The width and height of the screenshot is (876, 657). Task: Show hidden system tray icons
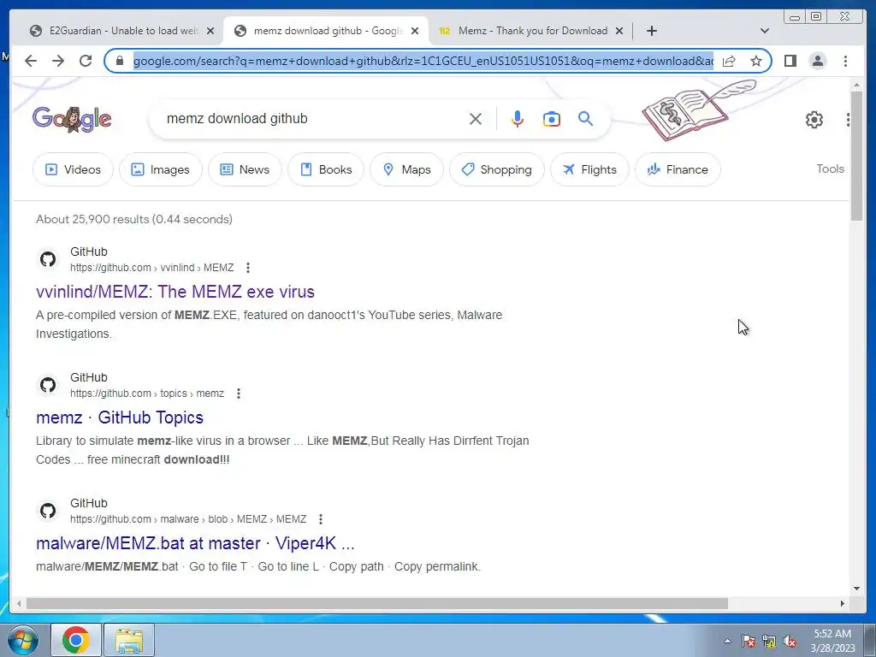(x=727, y=641)
